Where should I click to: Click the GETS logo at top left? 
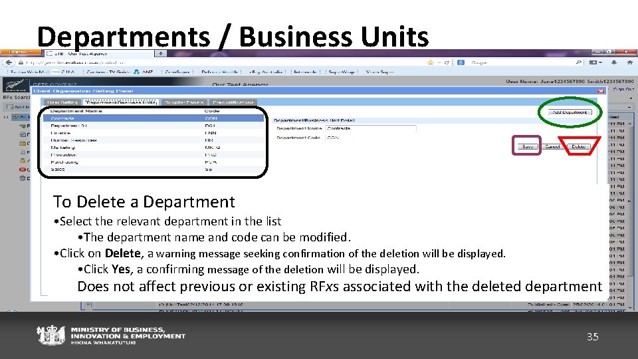click(x=15, y=85)
